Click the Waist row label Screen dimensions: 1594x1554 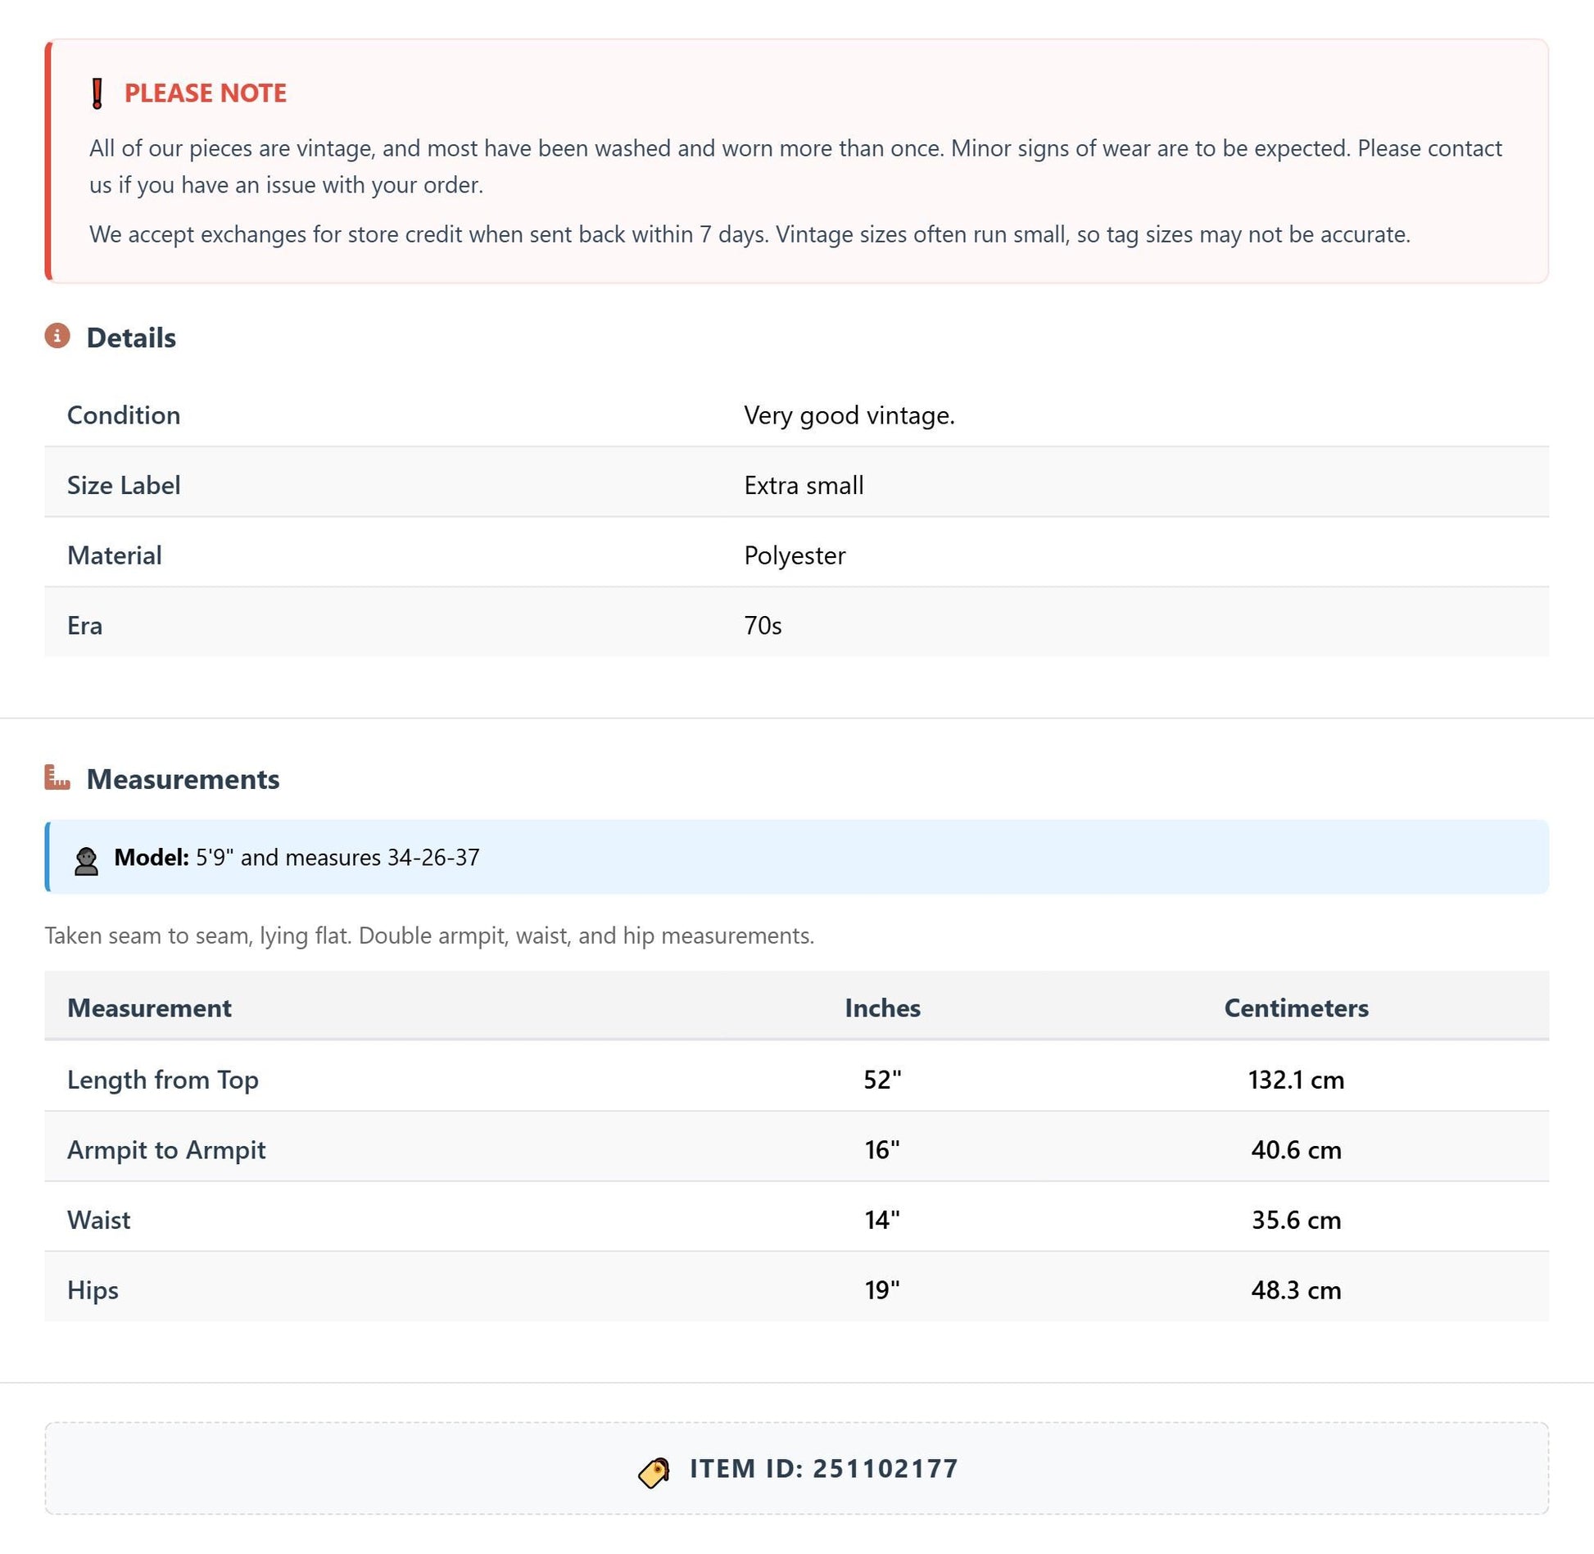pos(98,1220)
